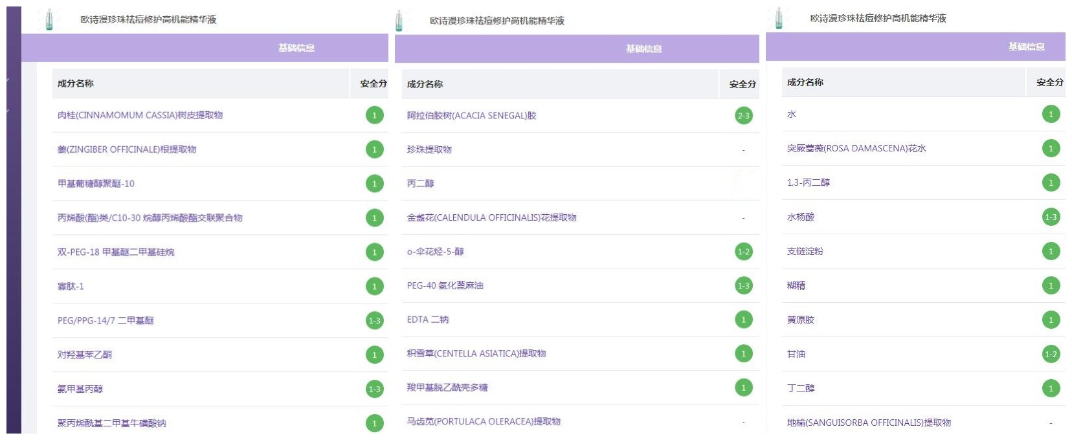Click the safety badge for PEG-40 氢化蓖麻油

tap(744, 285)
